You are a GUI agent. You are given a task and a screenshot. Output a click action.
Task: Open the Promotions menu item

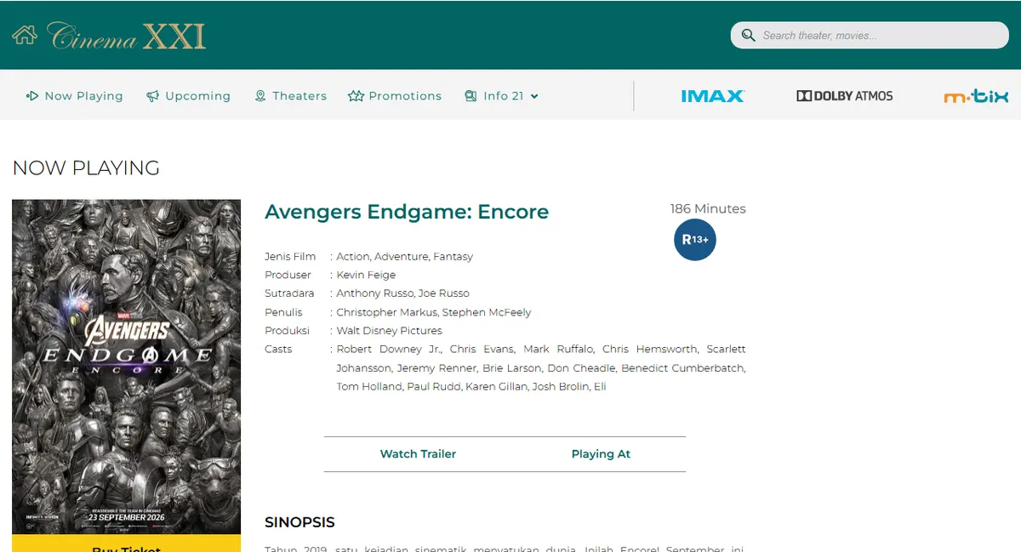tap(395, 96)
